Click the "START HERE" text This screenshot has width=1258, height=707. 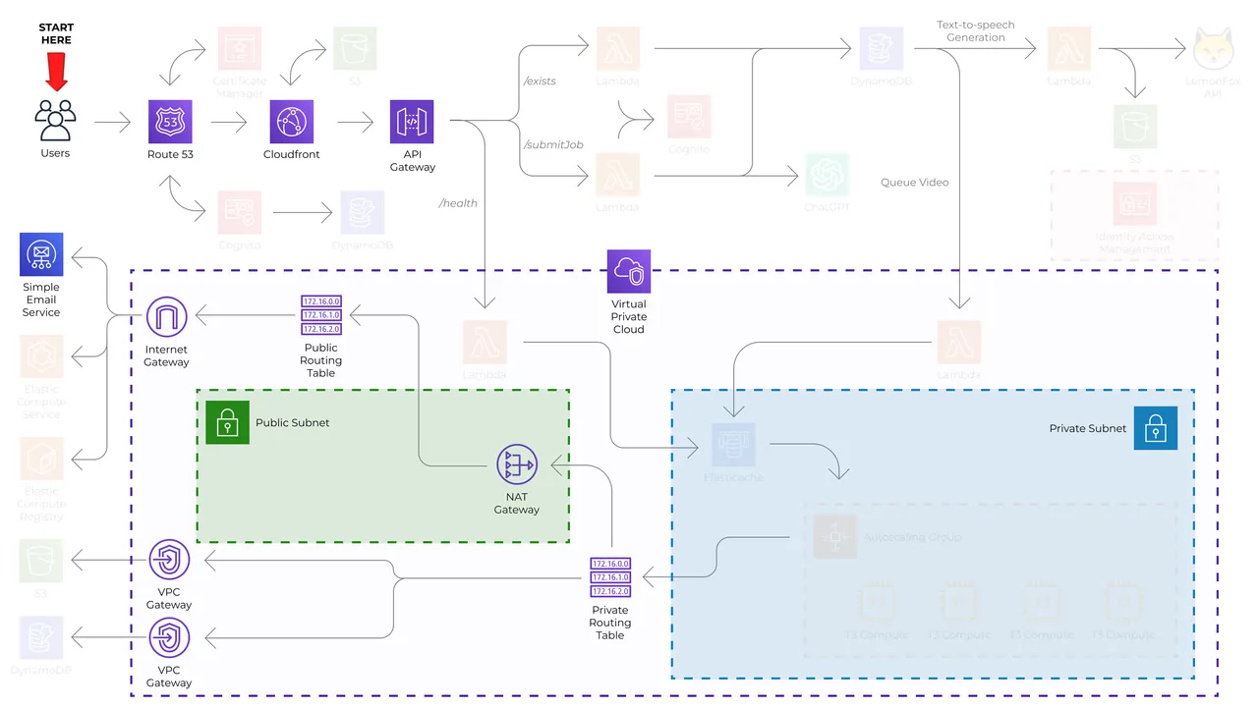[56, 33]
